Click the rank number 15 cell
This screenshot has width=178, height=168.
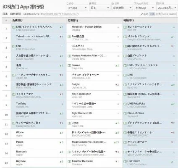click(x=6, y=163)
